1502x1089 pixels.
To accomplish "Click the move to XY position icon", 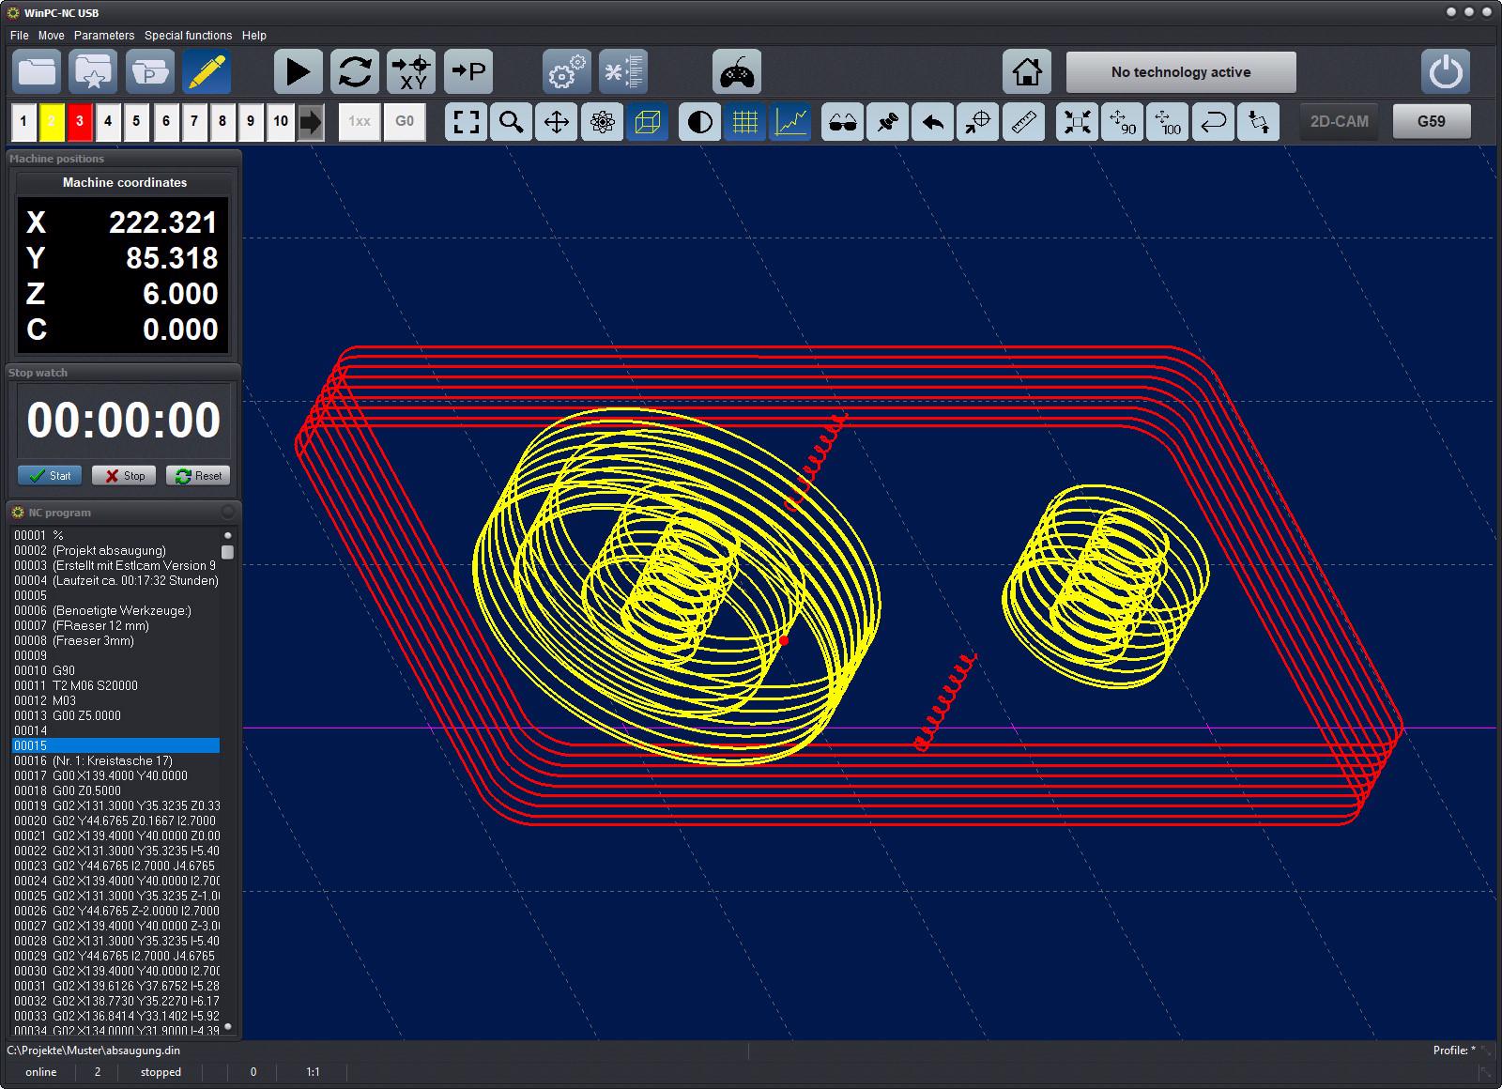I will point(411,72).
